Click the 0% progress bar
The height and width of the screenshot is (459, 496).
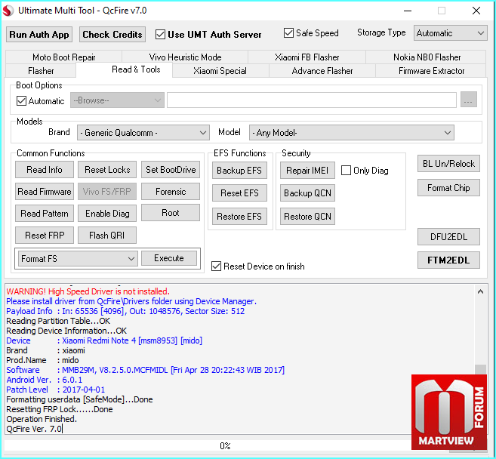(x=225, y=445)
